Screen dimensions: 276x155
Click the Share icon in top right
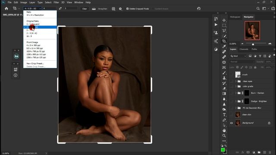(x=273, y=9)
